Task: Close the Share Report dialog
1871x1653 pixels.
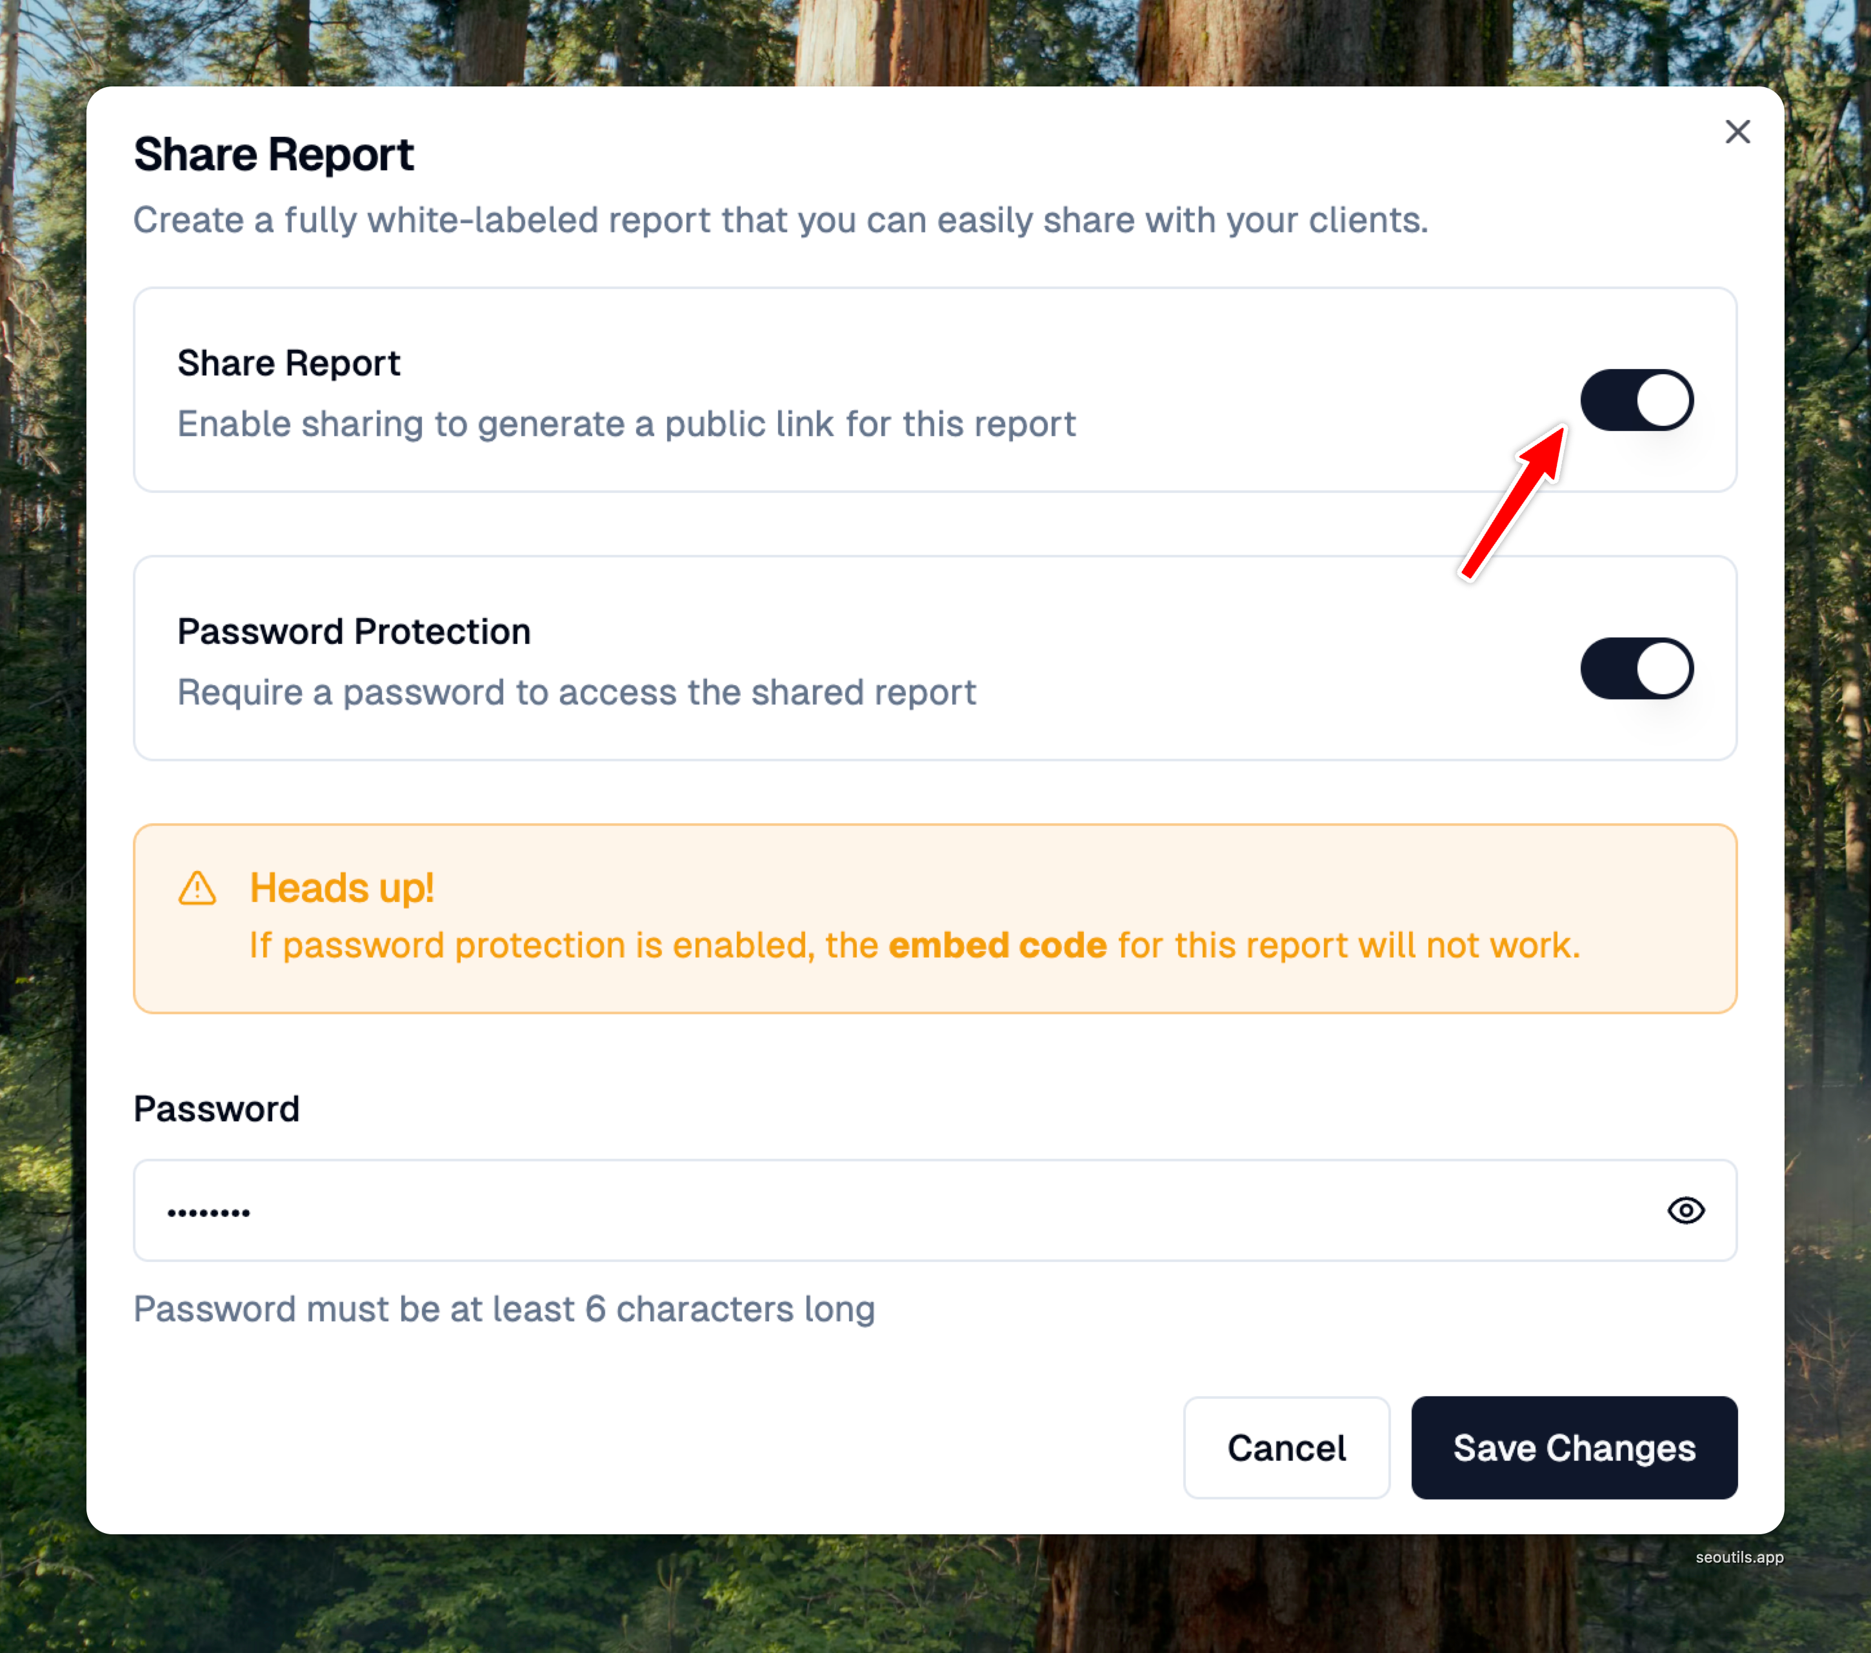Action: tap(1736, 132)
